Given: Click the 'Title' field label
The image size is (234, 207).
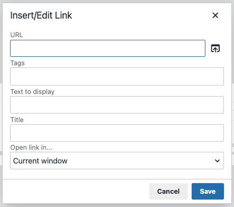Looking at the screenshot, I should tap(17, 120).
